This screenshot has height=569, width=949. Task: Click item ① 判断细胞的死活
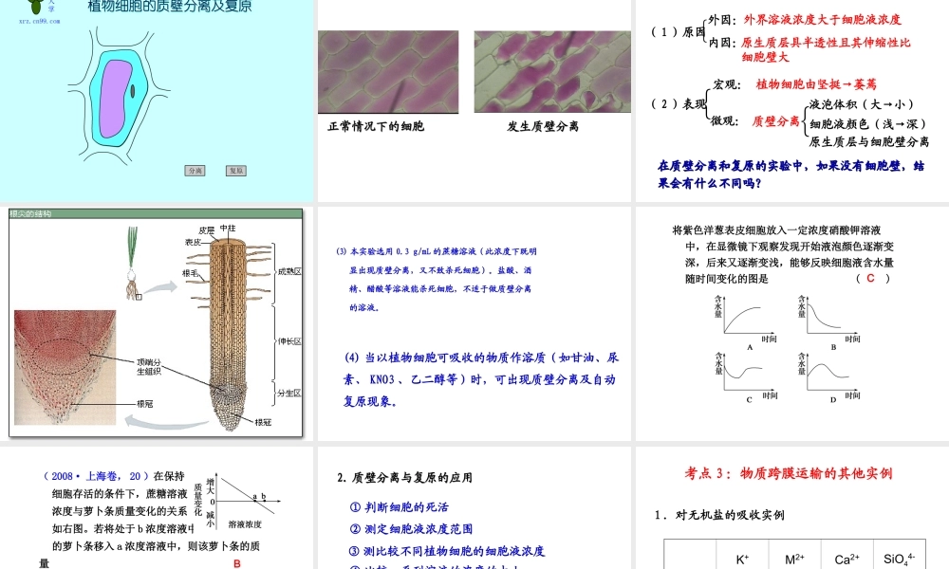[x=399, y=507]
